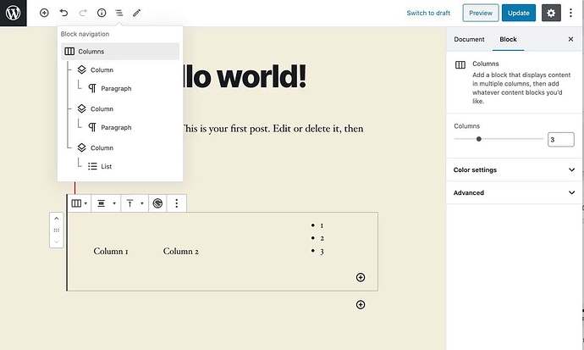Open content structure info

102,14
